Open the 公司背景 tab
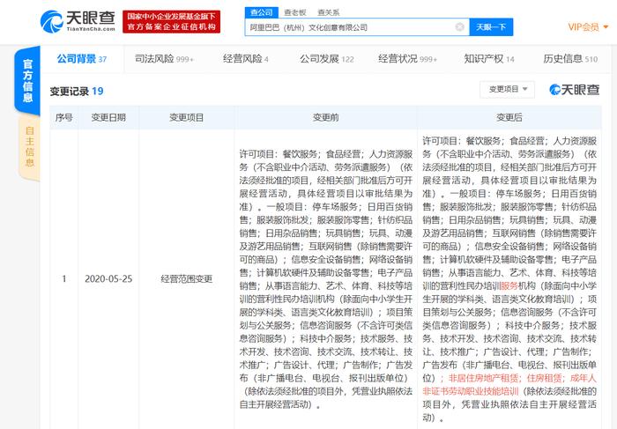 click(82, 59)
